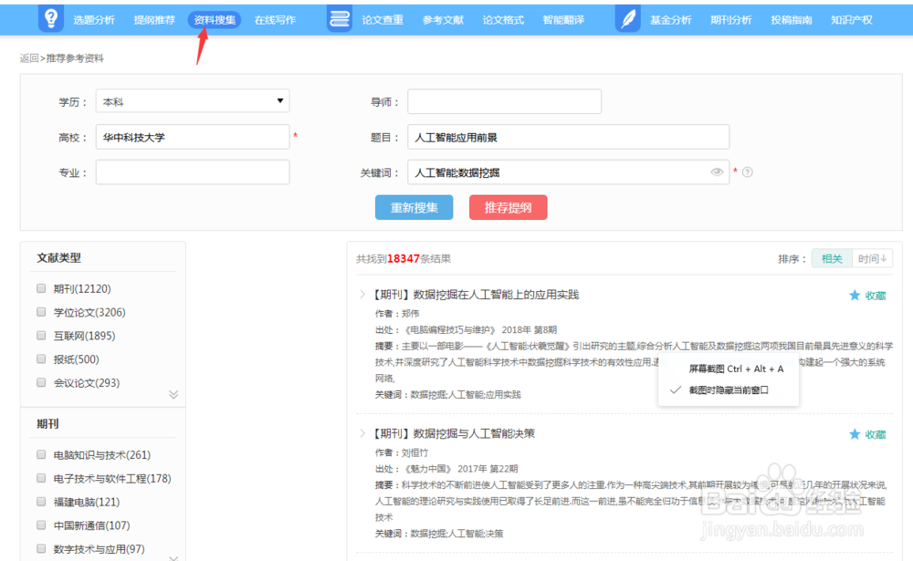913x561 pixels.
Task: Click the feather quill icon in navigation bar
Action: tap(628, 18)
